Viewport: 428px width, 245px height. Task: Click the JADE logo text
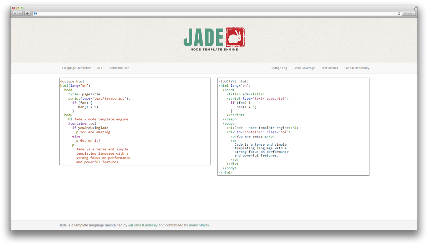pos(204,37)
